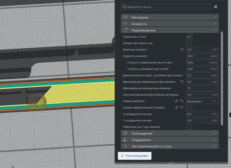Viewport: 231px width, 168px height.
Task: Click link icon next to Режим комбинга
Action: tap(177, 101)
